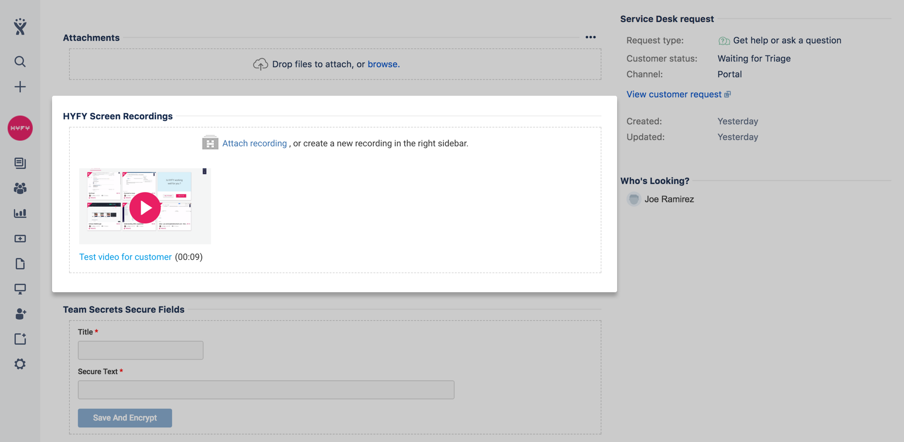This screenshot has height=442, width=904.
Task: Open Attachments more options ellipsis
Action: tap(591, 37)
